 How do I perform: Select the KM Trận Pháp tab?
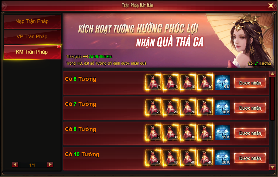pyautogui.click(x=32, y=52)
